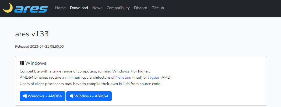Click the 'Compatible with a large range' sentence
281x107 pixels.
[85, 71]
